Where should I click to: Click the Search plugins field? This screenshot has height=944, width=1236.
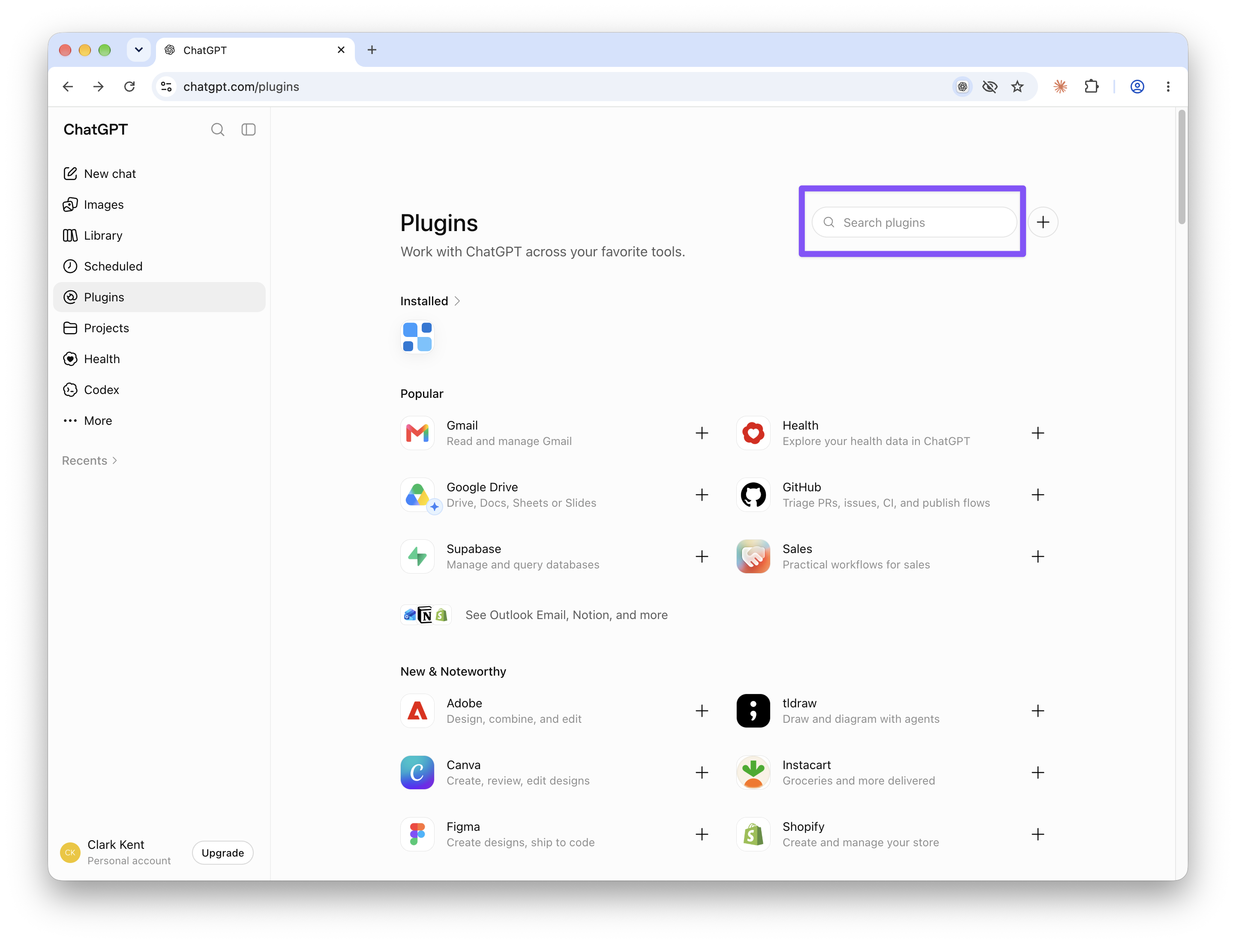pyautogui.click(x=914, y=222)
